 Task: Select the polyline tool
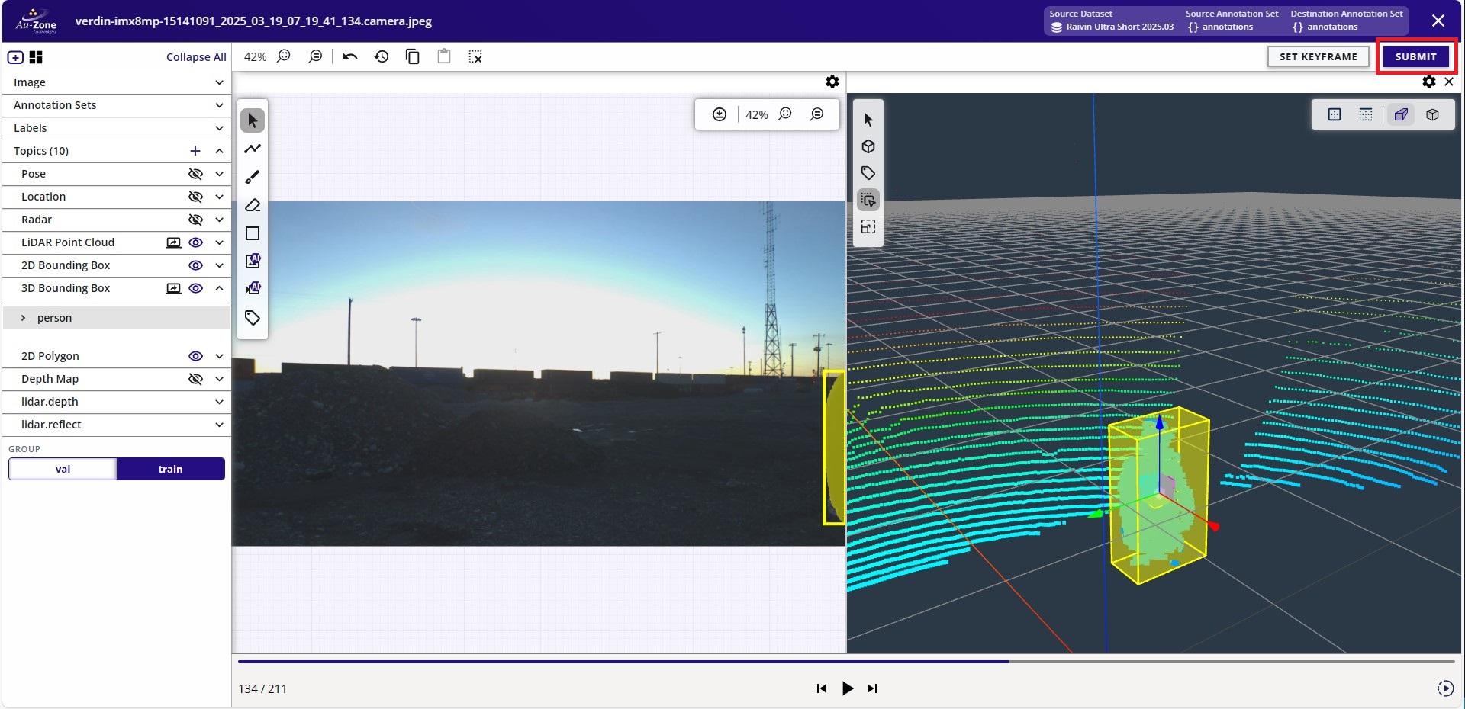[x=253, y=149]
